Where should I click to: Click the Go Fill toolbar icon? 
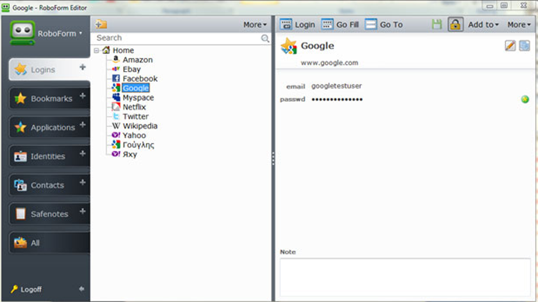[x=327, y=25]
